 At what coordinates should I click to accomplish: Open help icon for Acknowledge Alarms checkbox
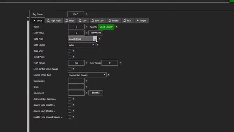click(73, 99)
